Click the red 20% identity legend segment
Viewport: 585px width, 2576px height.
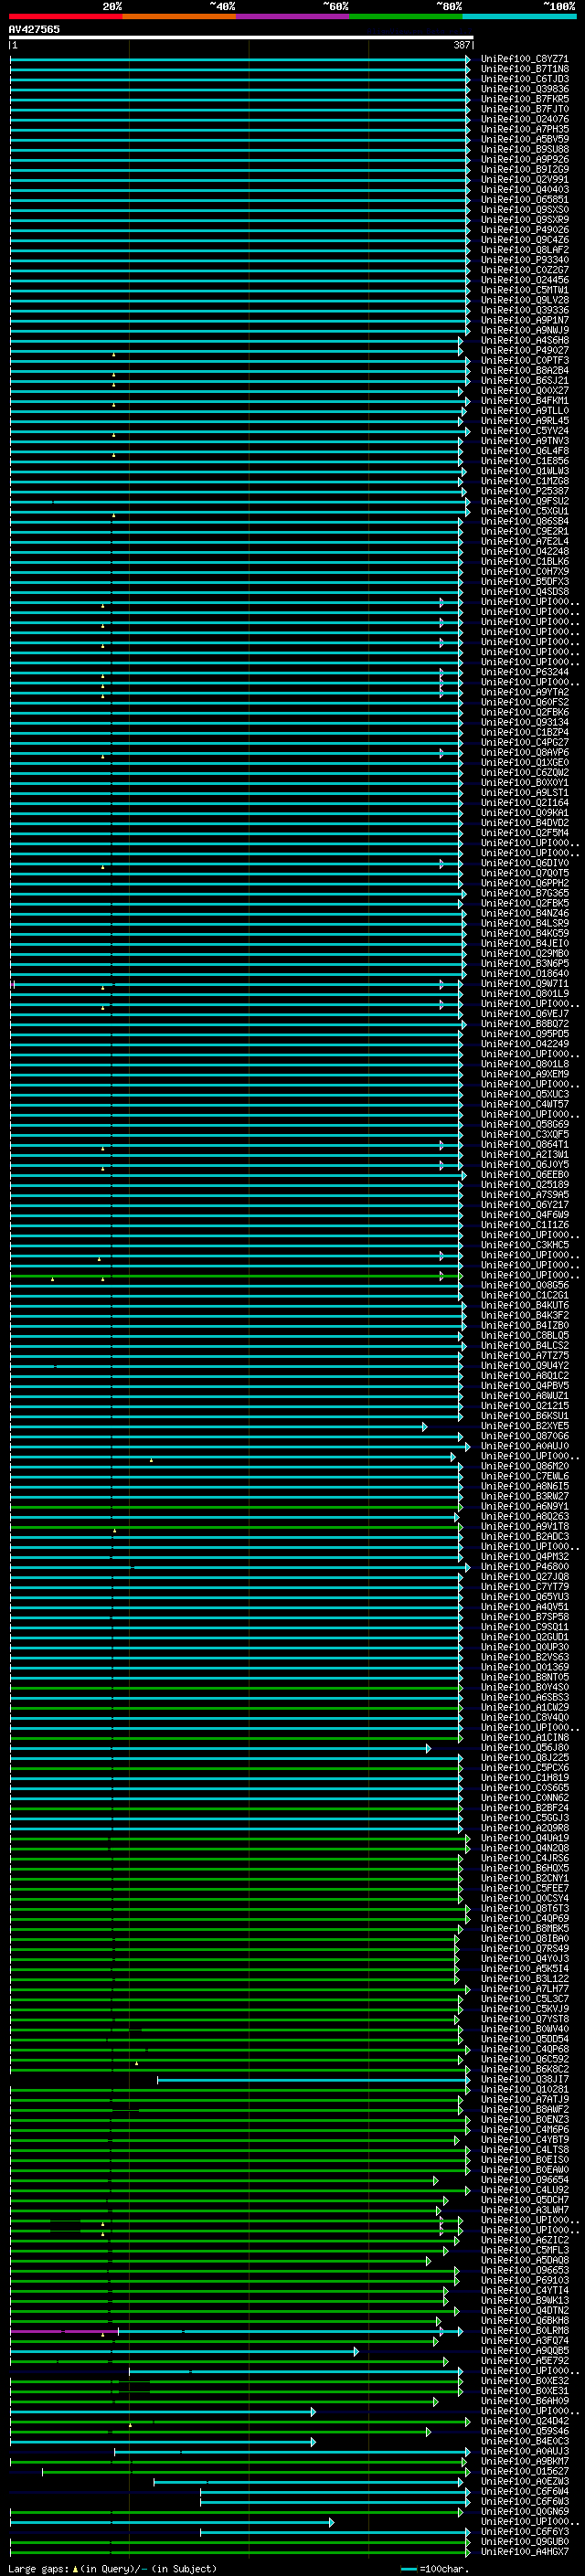65,17
